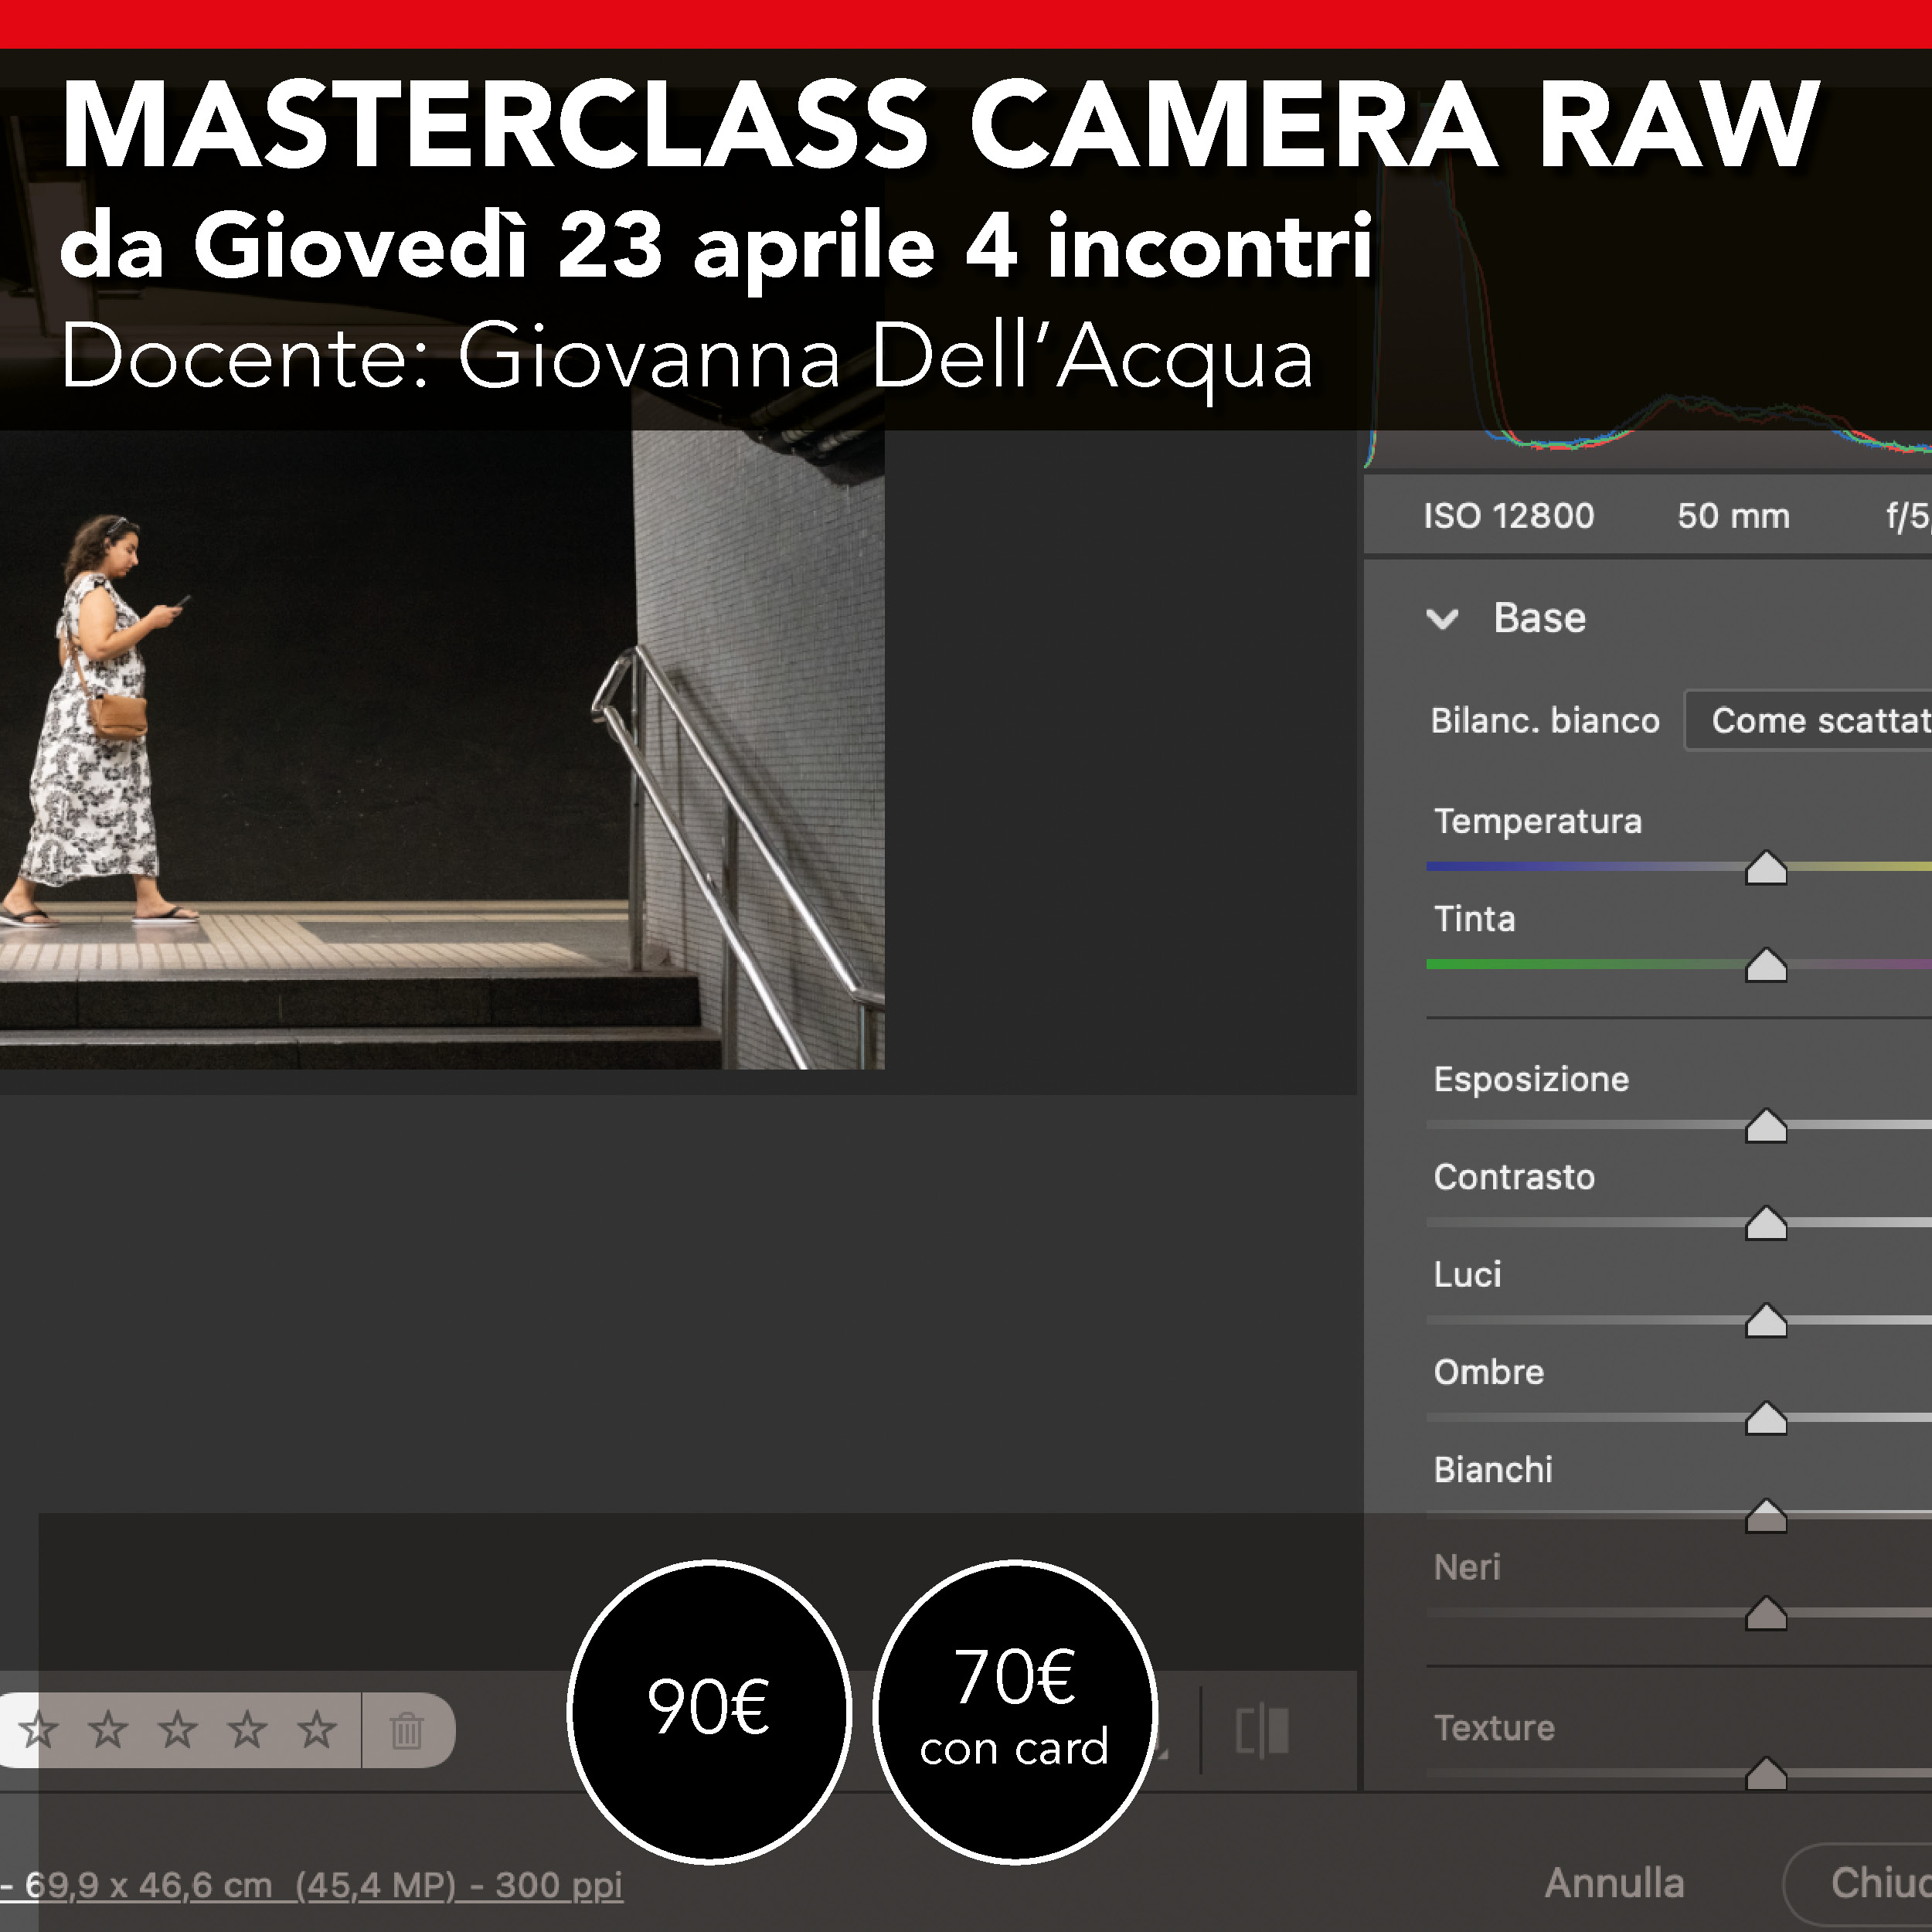The image size is (1932, 1932).
Task: Give photo five star rating
Action: [317, 1729]
